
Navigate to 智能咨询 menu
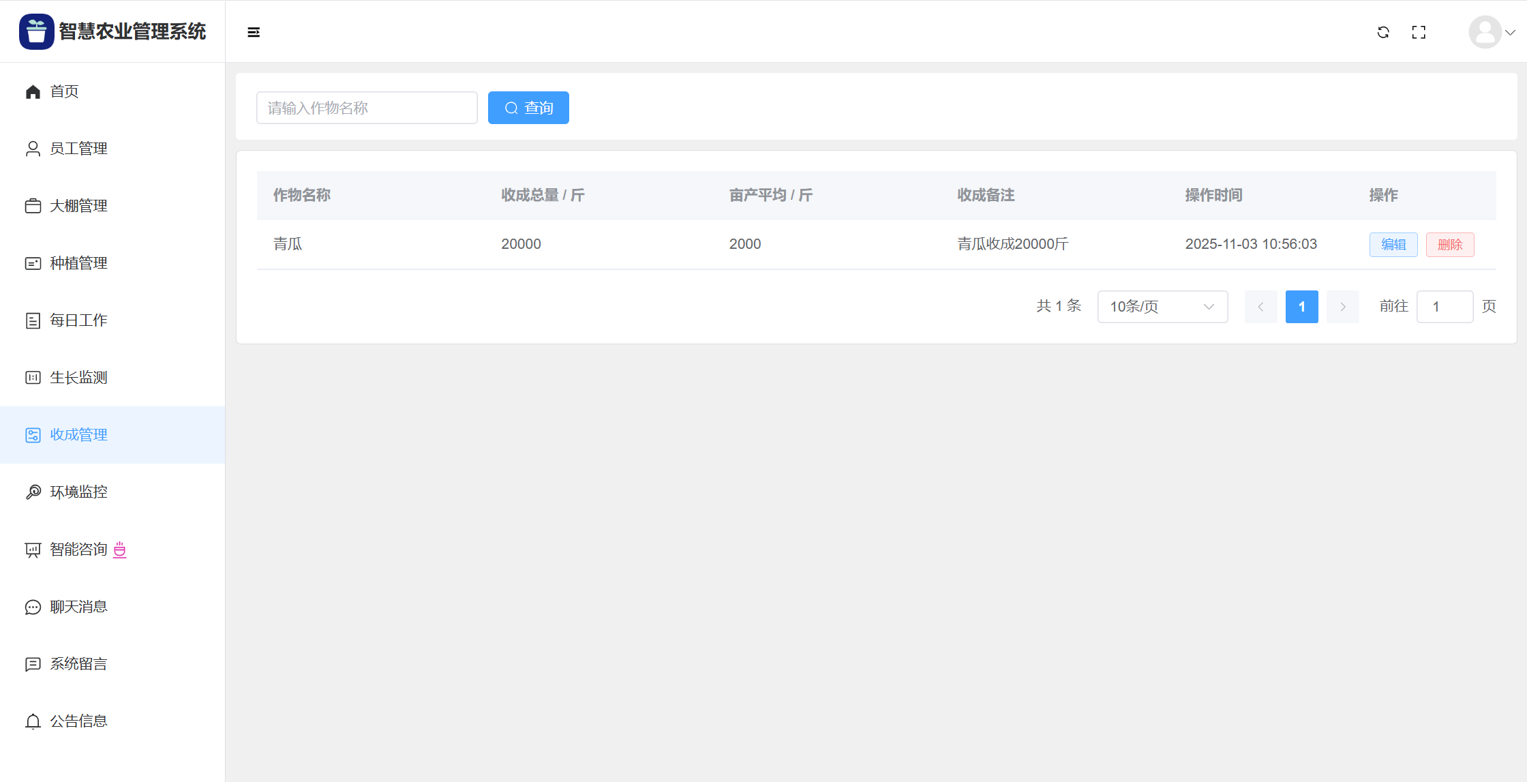pyautogui.click(x=78, y=550)
